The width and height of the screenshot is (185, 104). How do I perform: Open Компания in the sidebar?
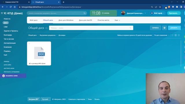click(x=8, y=47)
